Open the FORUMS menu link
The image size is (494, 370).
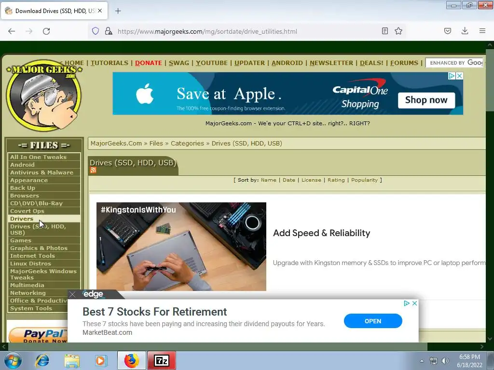(x=404, y=63)
